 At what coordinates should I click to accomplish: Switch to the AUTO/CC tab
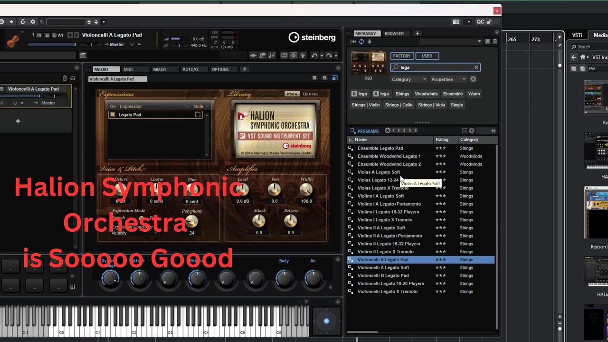click(194, 69)
